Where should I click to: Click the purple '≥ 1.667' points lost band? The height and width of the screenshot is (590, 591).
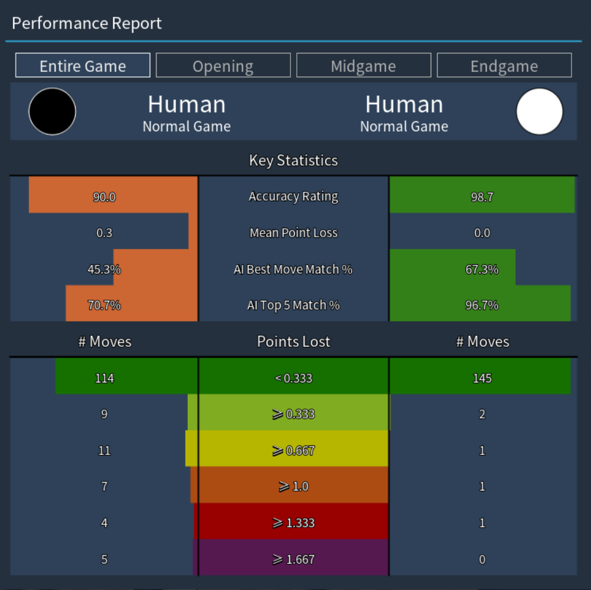click(294, 559)
